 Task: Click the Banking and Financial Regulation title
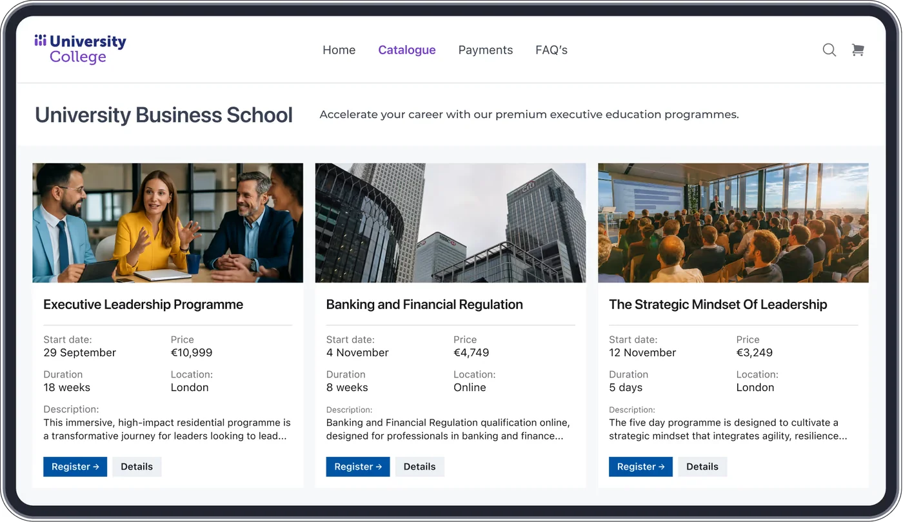[424, 304]
